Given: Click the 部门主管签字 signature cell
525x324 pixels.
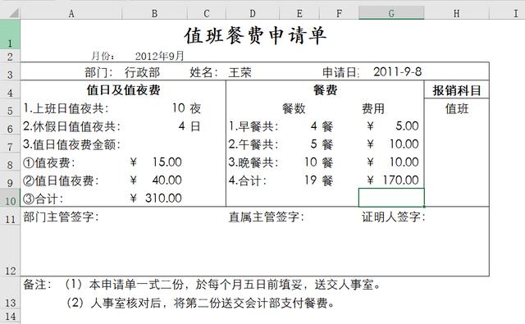Looking at the screenshot, I should click(x=61, y=217).
